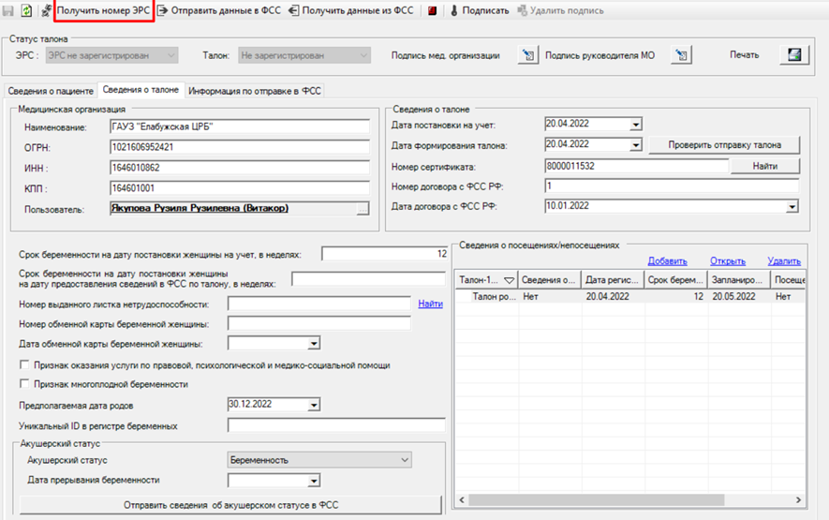Click the Подписать toolbar item

(480, 10)
